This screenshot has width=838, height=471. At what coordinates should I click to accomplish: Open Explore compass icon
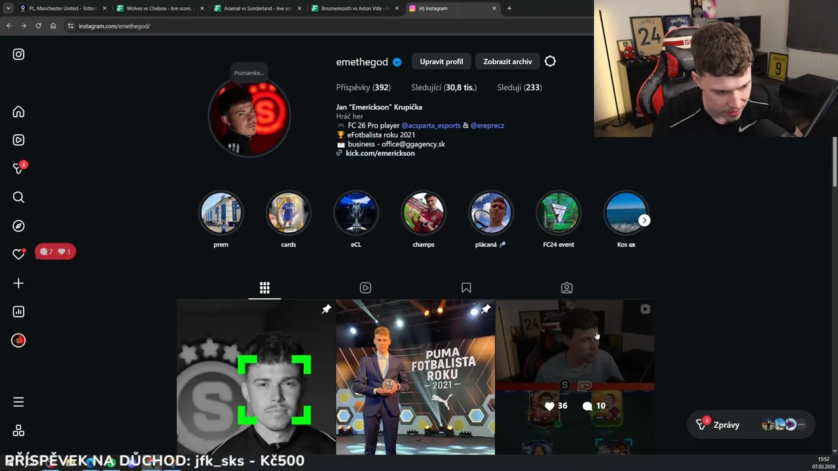(18, 226)
